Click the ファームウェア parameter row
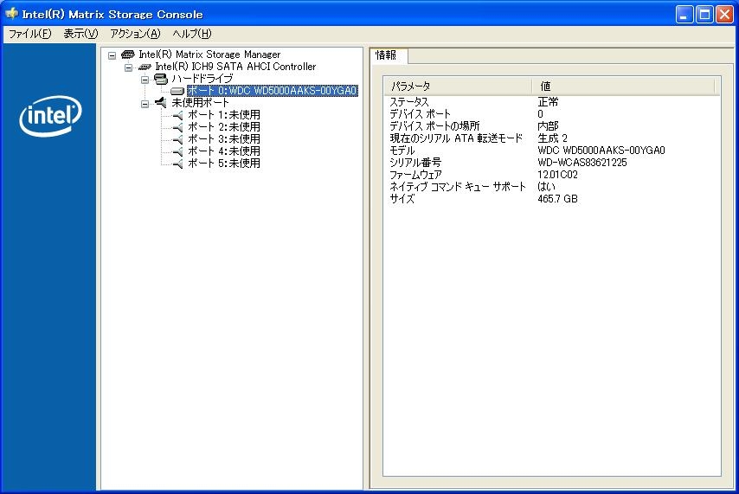The width and height of the screenshot is (739, 494). 415,175
